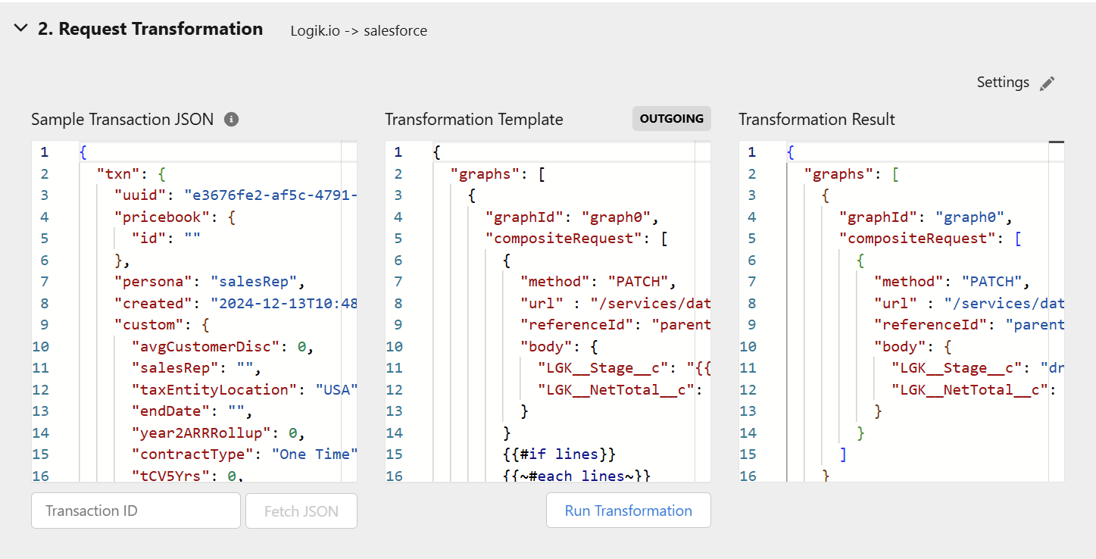Click "graphId": "graph0" in Transformation Template
Image resolution: width=1096 pixels, height=559 pixels.
[573, 217]
